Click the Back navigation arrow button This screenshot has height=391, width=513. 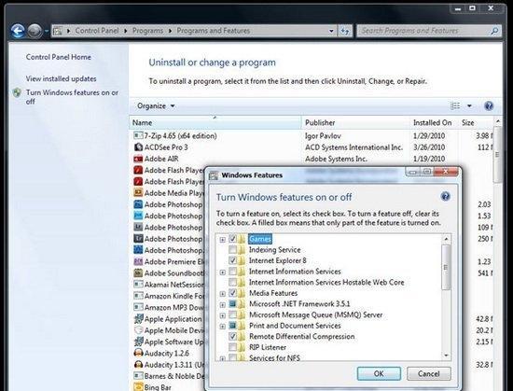tap(18, 31)
